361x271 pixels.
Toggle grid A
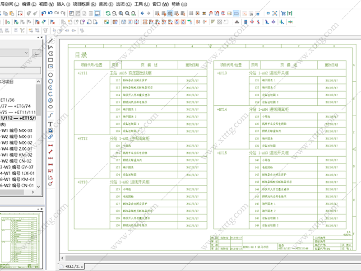tap(157, 14)
